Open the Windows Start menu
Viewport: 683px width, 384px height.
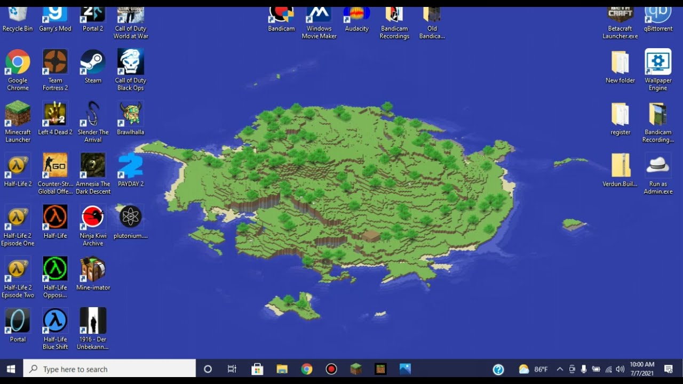(x=11, y=369)
